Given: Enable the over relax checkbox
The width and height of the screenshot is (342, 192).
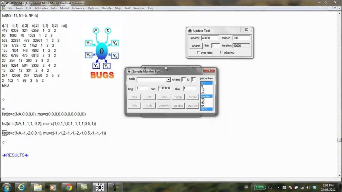Looking at the screenshot, I should point(199,53).
